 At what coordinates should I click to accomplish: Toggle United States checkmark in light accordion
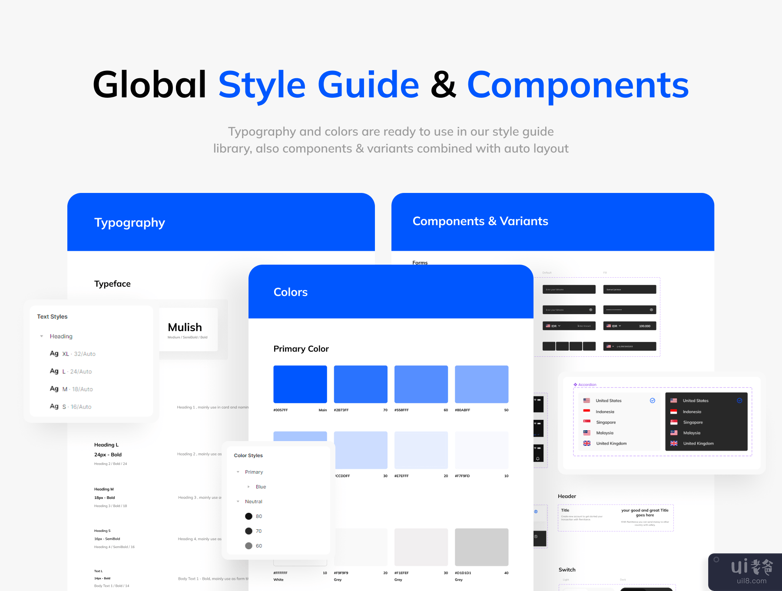click(652, 401)
